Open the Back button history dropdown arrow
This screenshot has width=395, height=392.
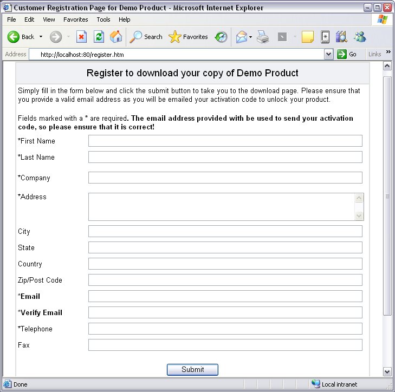tap(41, 37)
